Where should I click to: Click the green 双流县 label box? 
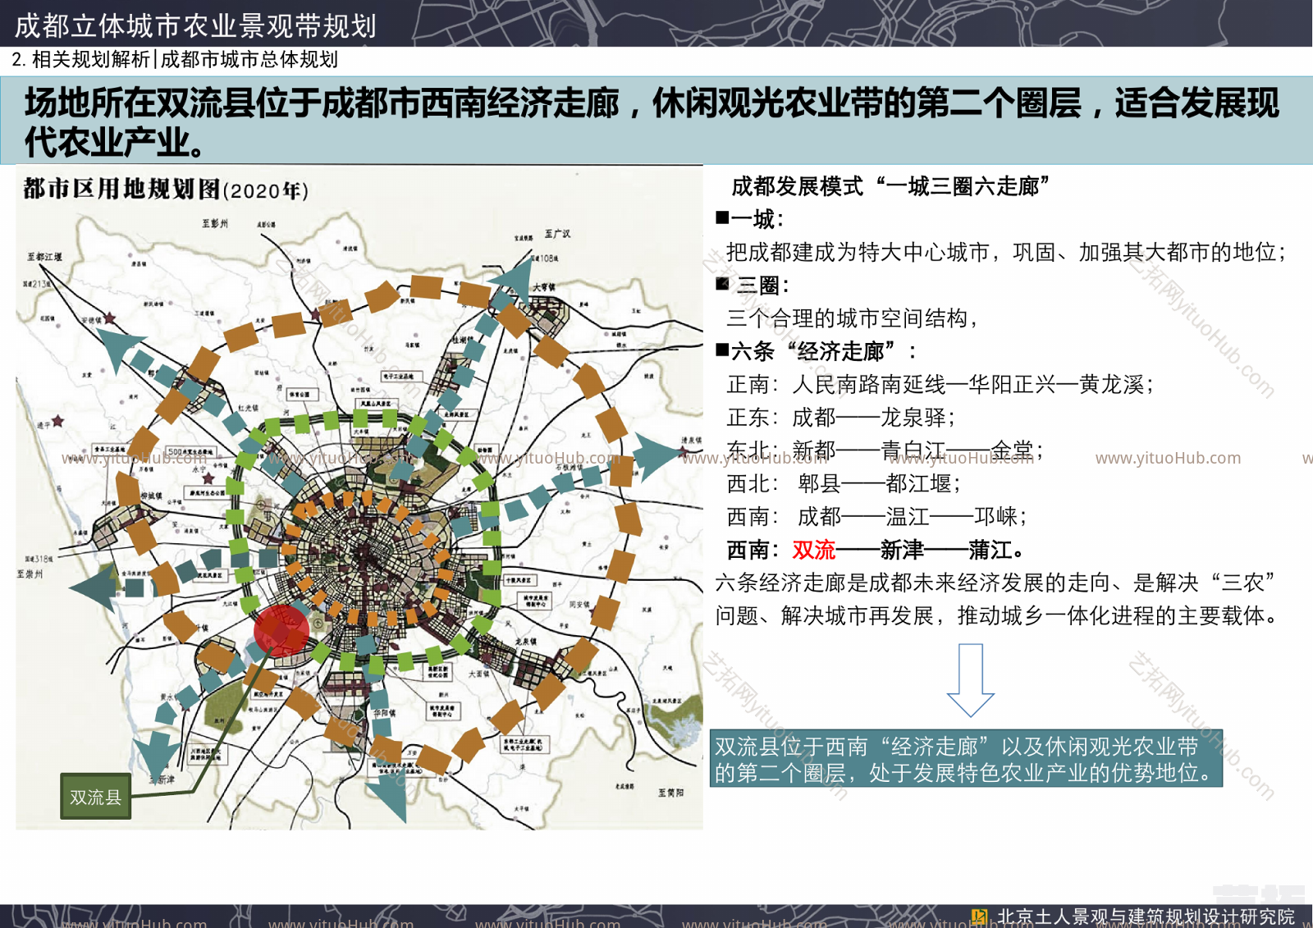click(x=95, y=797)
